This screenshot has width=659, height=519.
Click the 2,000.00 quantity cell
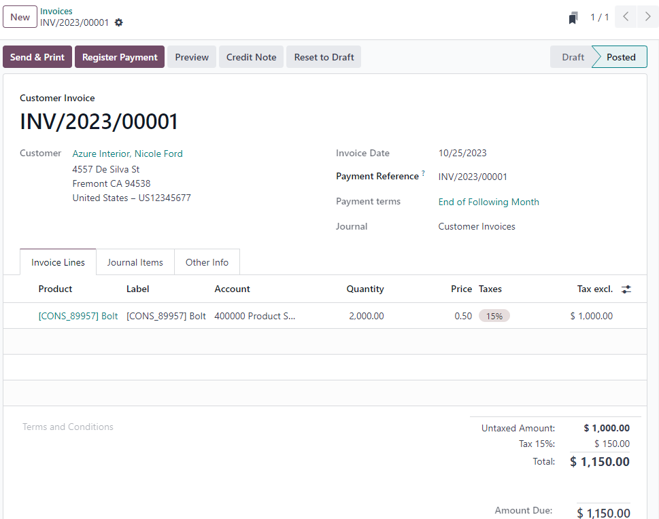pyautogui.click(x=366, y=316)
